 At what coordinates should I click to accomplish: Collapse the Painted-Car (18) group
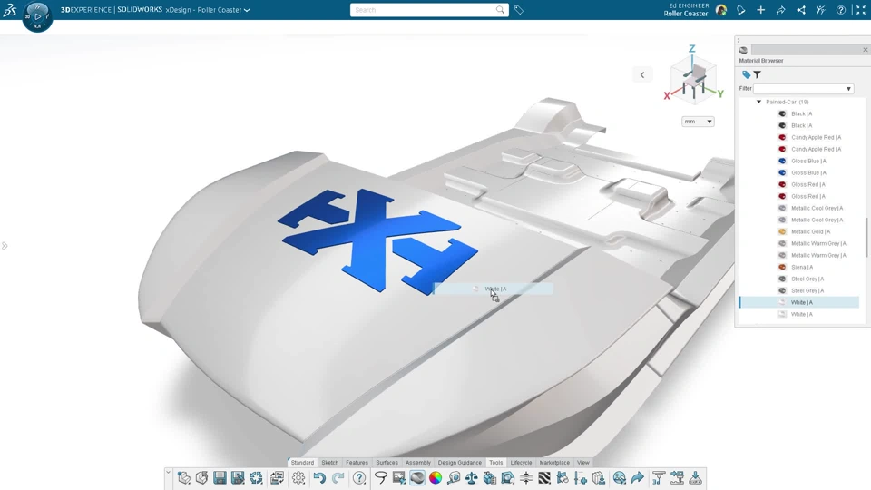coord(758,103)
